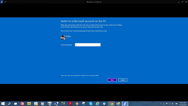Click the active Windows Feedback taskbar icon
The width and height of the screenshot is (188, 106).
coord(125,103)
